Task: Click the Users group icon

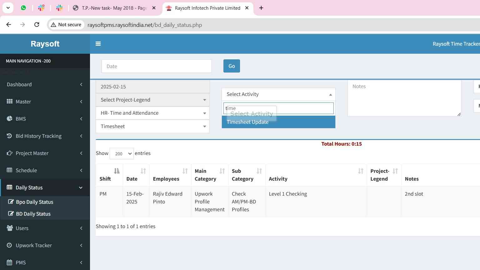Action: (x=10, y=228)
